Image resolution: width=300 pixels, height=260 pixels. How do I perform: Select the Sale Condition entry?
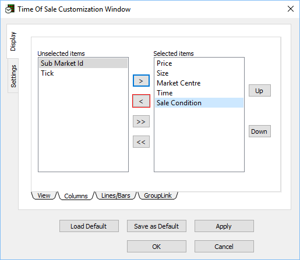click(x=199, y=103)
